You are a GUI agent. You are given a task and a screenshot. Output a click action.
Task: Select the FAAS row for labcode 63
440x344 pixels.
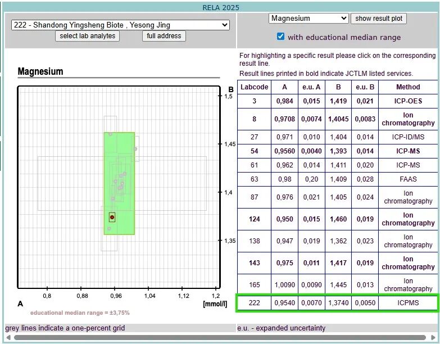tap(337, 180)
